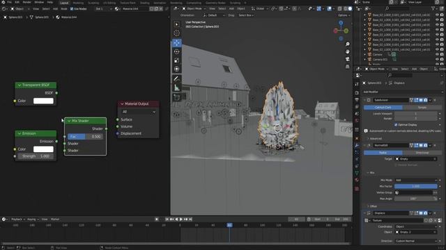This screenshot has width=446, height=250.
Task: Activate the Move tool in viewport
Action: 176,43
